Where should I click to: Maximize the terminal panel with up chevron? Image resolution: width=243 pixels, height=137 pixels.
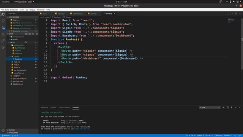click(235, 107)
